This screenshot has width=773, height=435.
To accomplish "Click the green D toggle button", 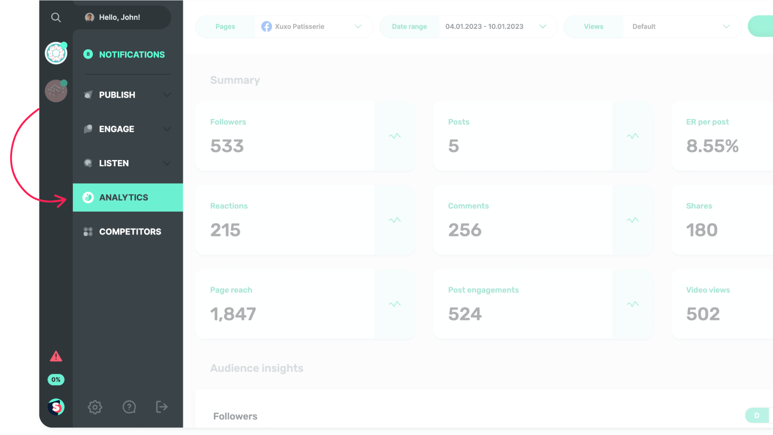I will [x=757, y=415].
